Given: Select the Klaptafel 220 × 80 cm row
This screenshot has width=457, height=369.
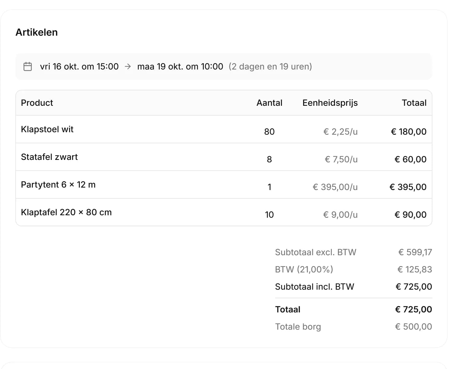Looking at the screenshot, I should [224, 212].
